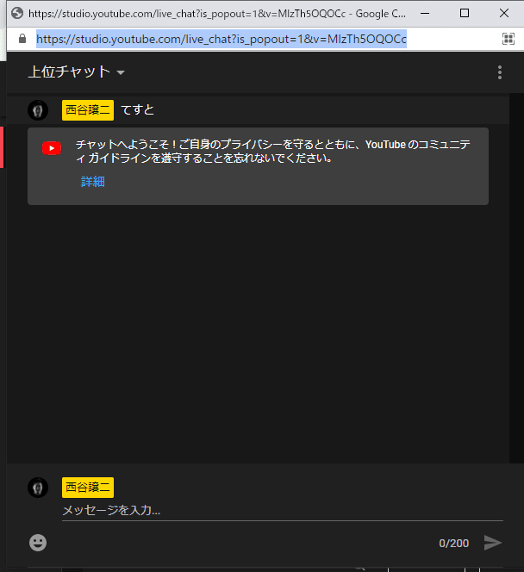This screenshot has width=524, height=572.
Task: Focus the メッセージを入力 message input field
Action: click(x=283, y=510)
